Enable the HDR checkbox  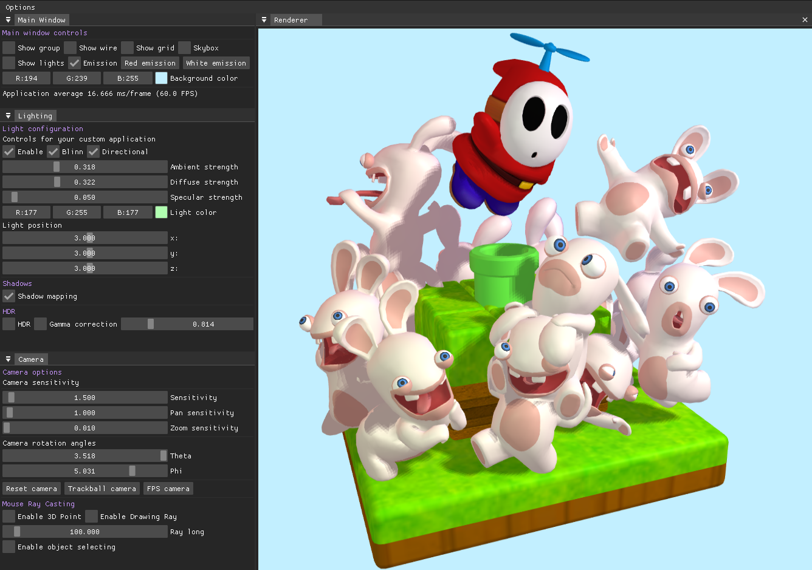pyautogui.click(x=9, y=324)
